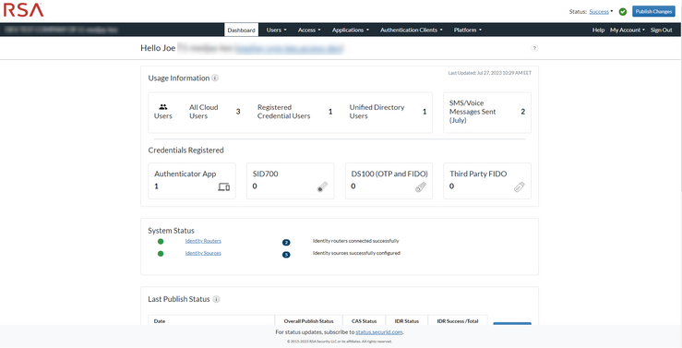Open the help question mark icon
682x348 pixels.
[x=534, y=48]
